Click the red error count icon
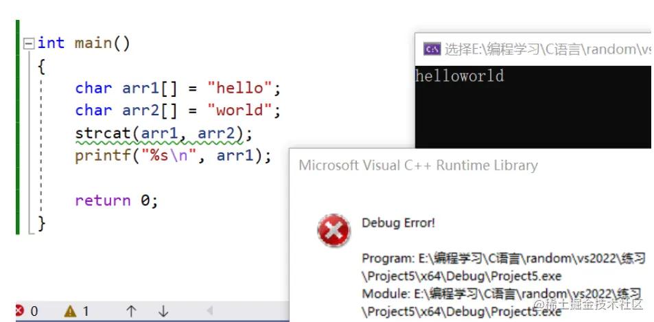The image size is (654, 322). click(20, 311)
